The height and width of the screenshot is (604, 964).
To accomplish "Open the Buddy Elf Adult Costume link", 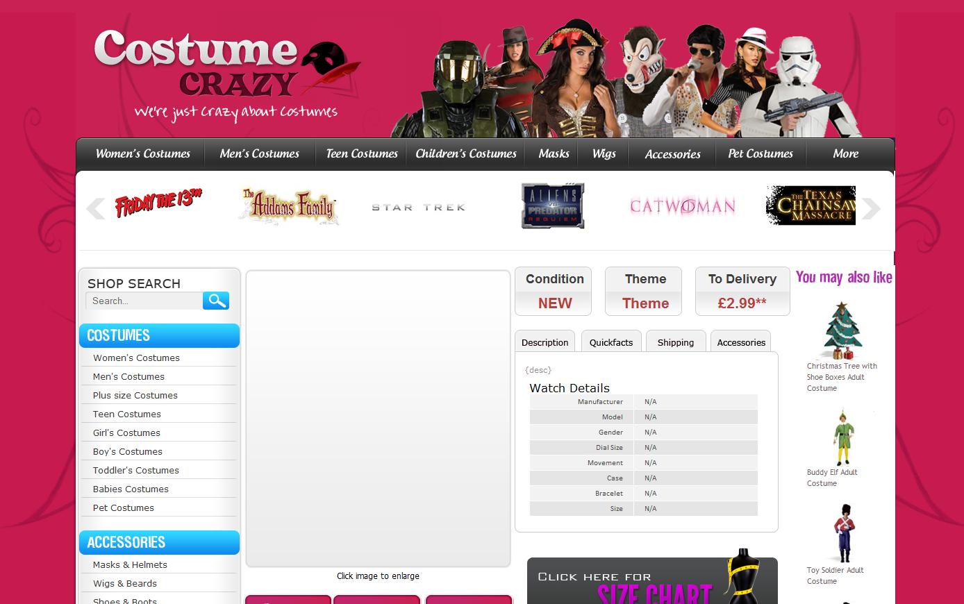I will [832, 478].
